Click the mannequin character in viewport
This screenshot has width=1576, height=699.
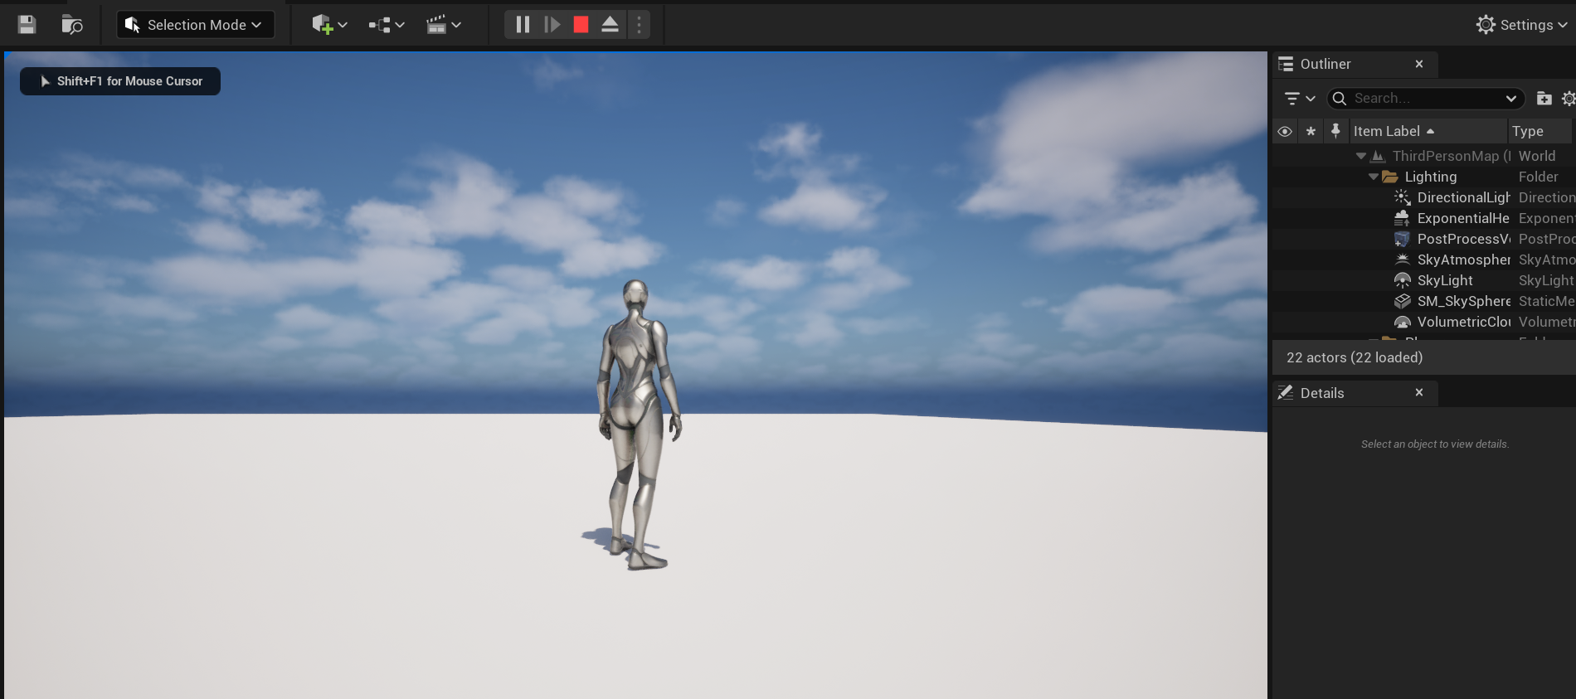638,425
